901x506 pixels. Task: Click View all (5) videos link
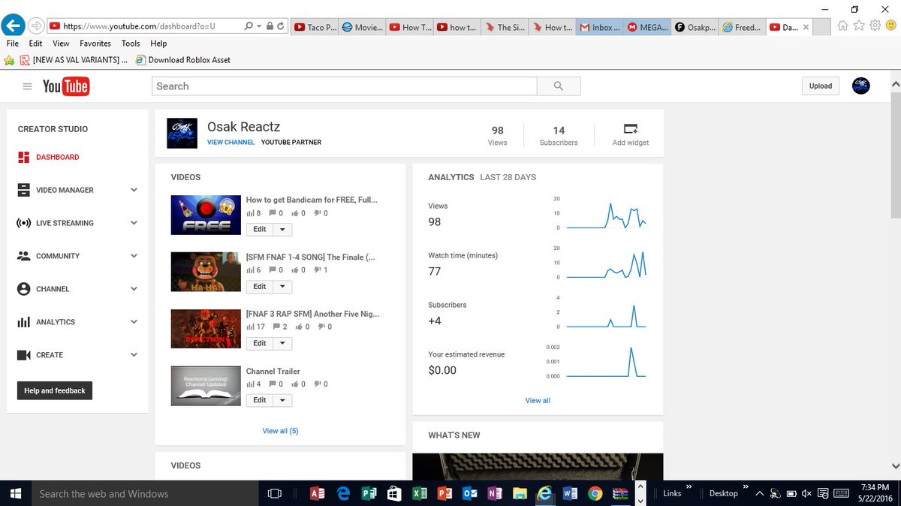(280, 431)
